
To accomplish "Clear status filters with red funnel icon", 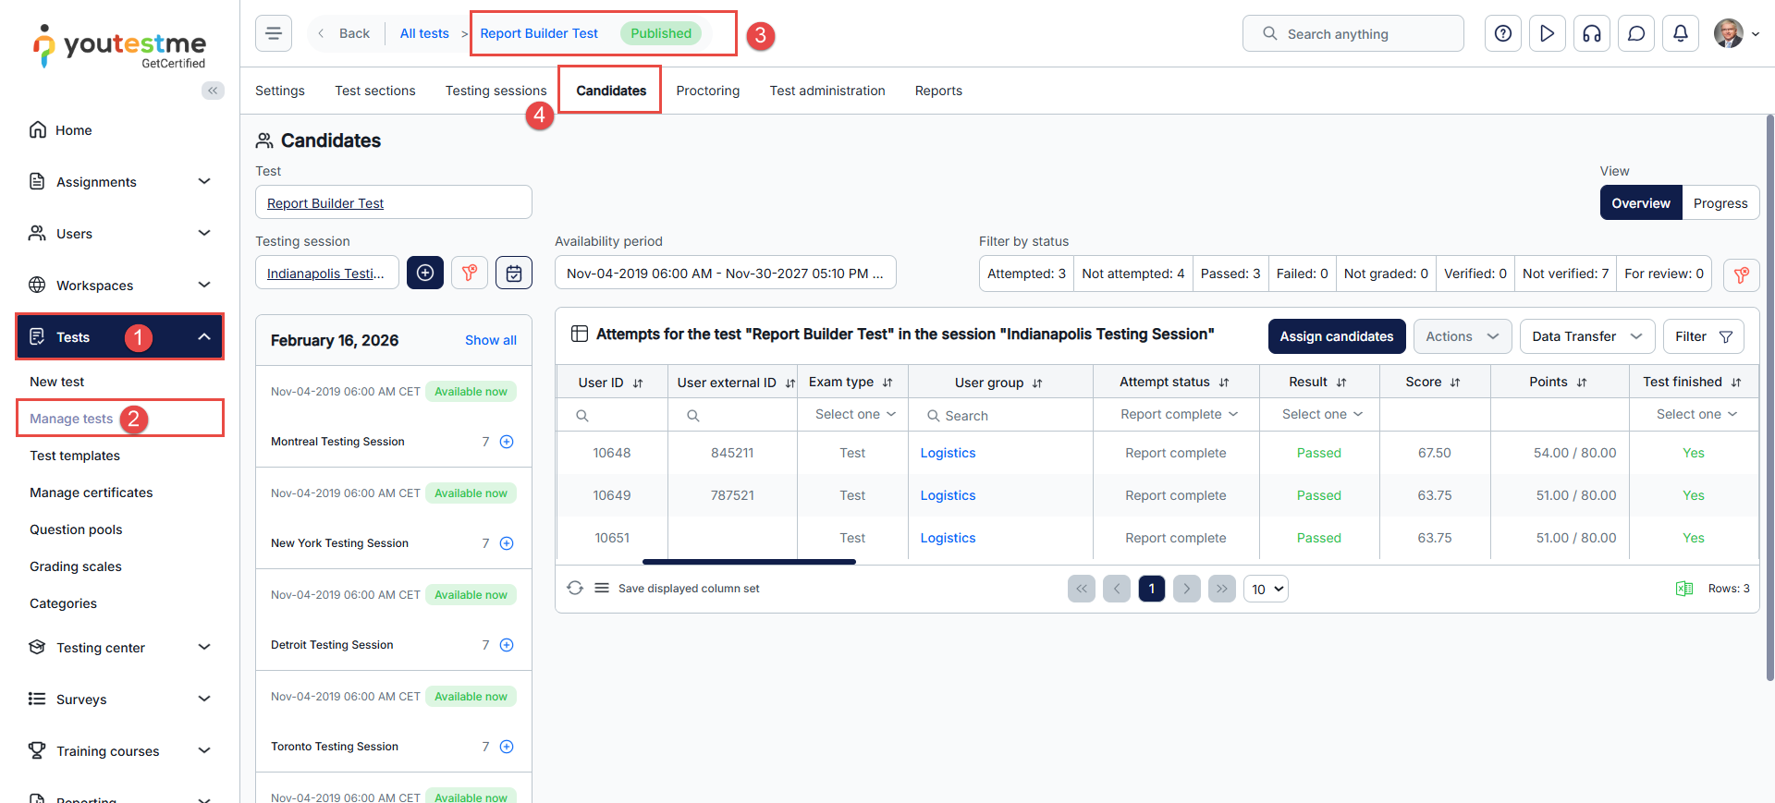I will click(1741, 274).
